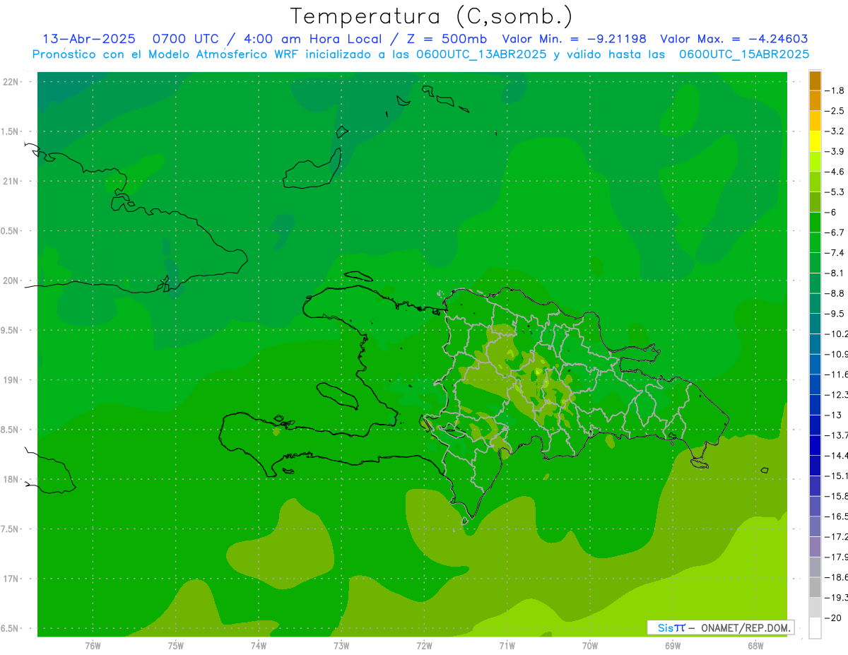Screen dimensions: 848x655
Task: Click the green colorbar swatch between -6.7 and -7.4
Action: click(x=815, y=242)
